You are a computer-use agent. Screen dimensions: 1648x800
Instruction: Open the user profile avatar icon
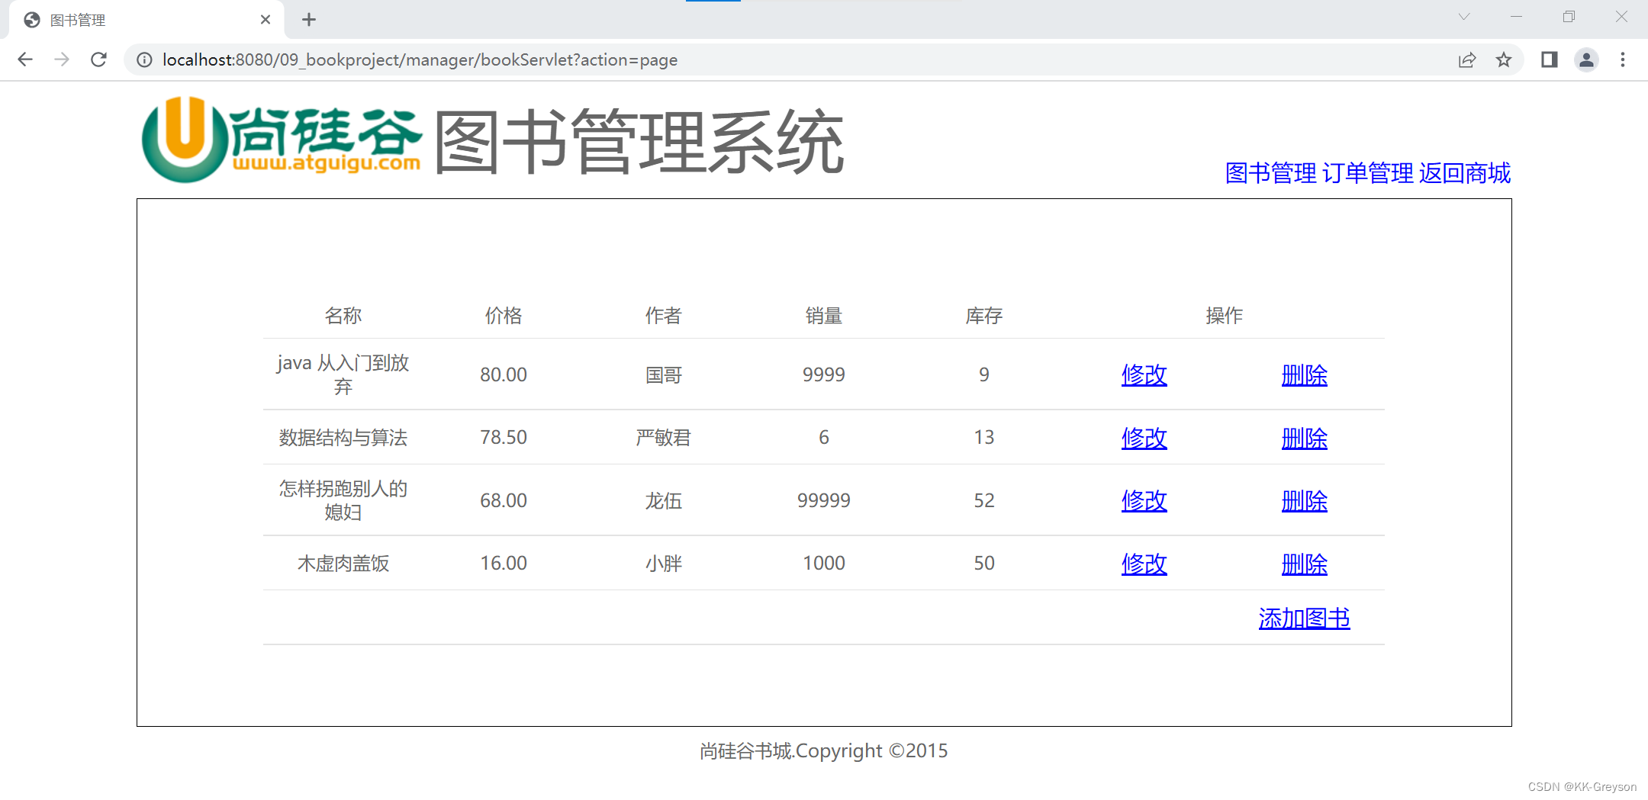coord(1586,59)
